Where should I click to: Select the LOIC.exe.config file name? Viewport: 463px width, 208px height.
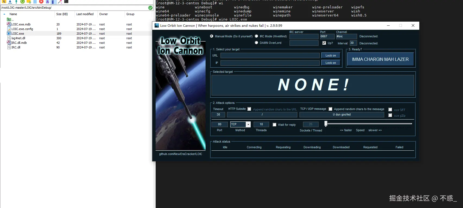[x=22, y=29]
